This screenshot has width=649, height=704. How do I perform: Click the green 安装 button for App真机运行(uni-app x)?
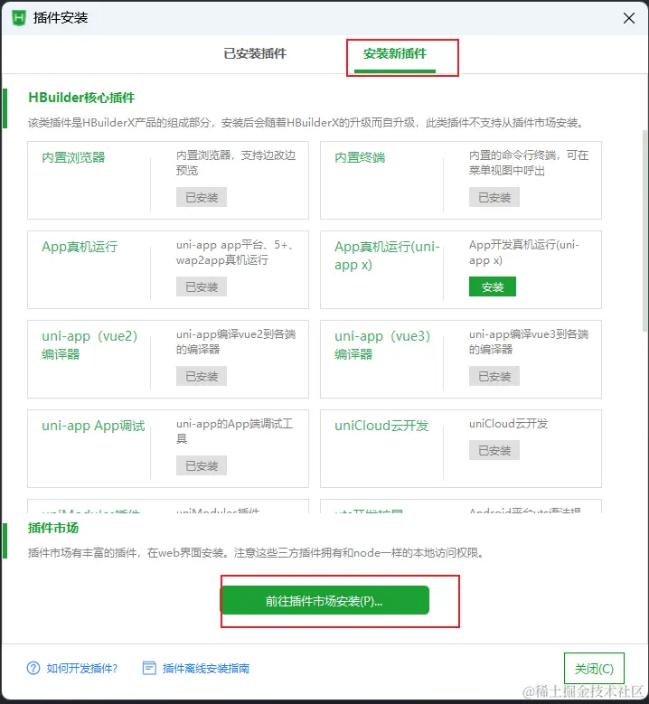493,286
